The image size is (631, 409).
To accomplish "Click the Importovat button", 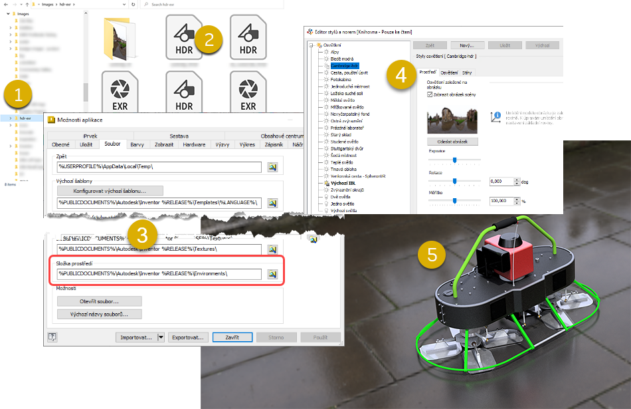I will coord(136,337).
